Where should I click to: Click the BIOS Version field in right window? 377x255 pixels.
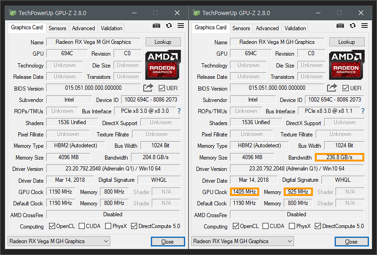(x=277, y=88)
